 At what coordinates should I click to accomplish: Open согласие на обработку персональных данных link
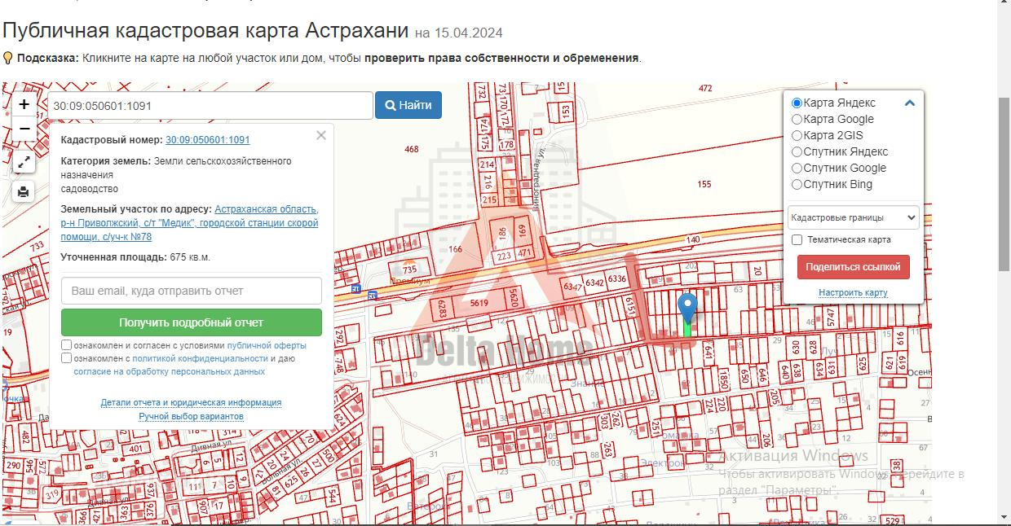(169, 371)
